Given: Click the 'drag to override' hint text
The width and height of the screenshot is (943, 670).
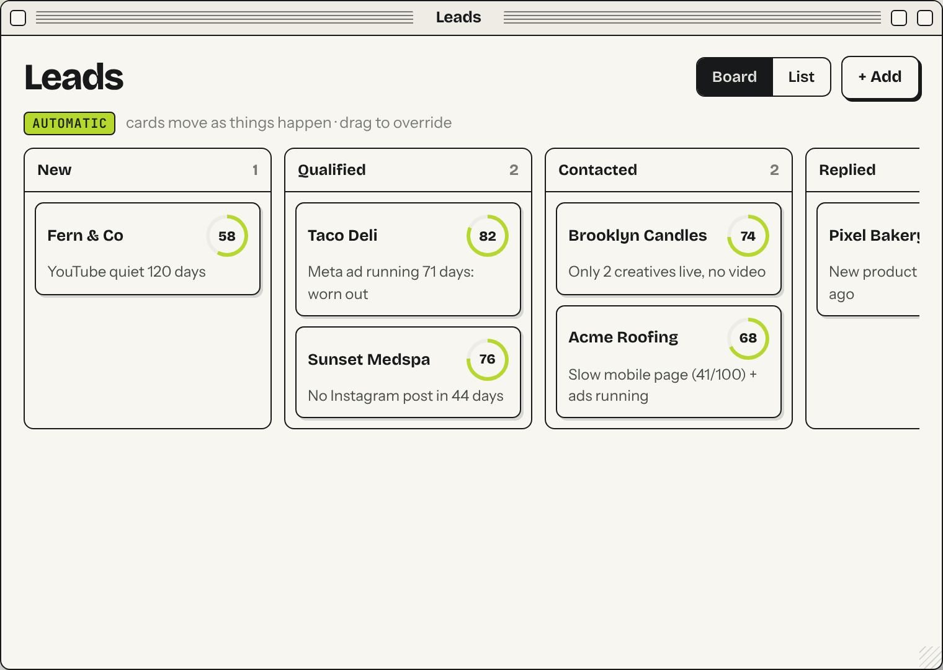Looking at the screenshot, I should pyautogui.click(x=396, y=123).
